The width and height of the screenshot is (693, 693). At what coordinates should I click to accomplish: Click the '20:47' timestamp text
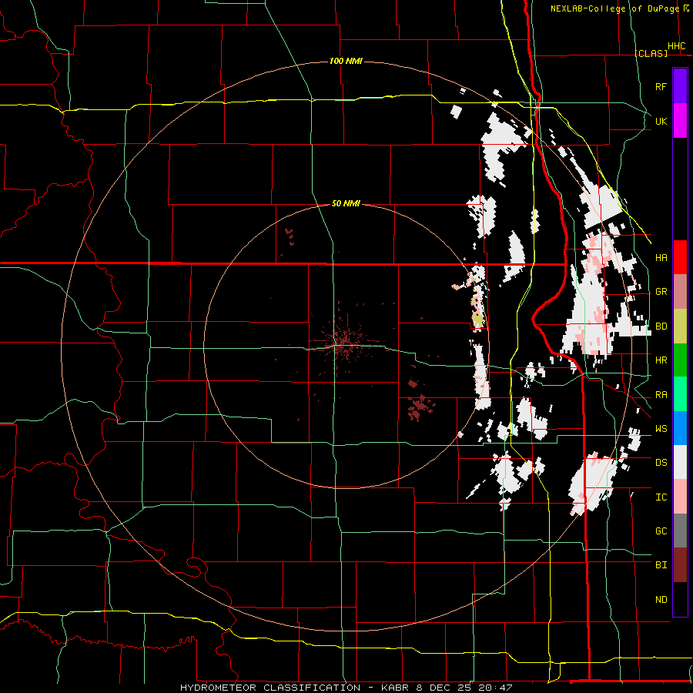(495, 688)
